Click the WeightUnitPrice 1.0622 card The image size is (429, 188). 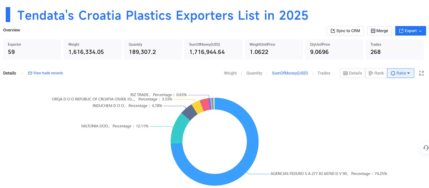[274, 49]
